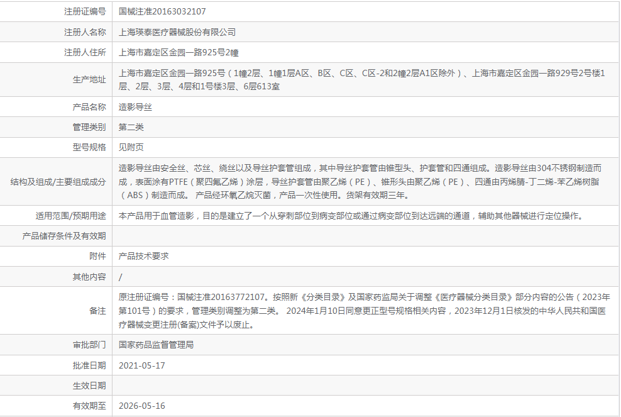The height and width of the screenshot is (417, 621).
Task: Click the 型号规格 label
Action: pos(89,147)
